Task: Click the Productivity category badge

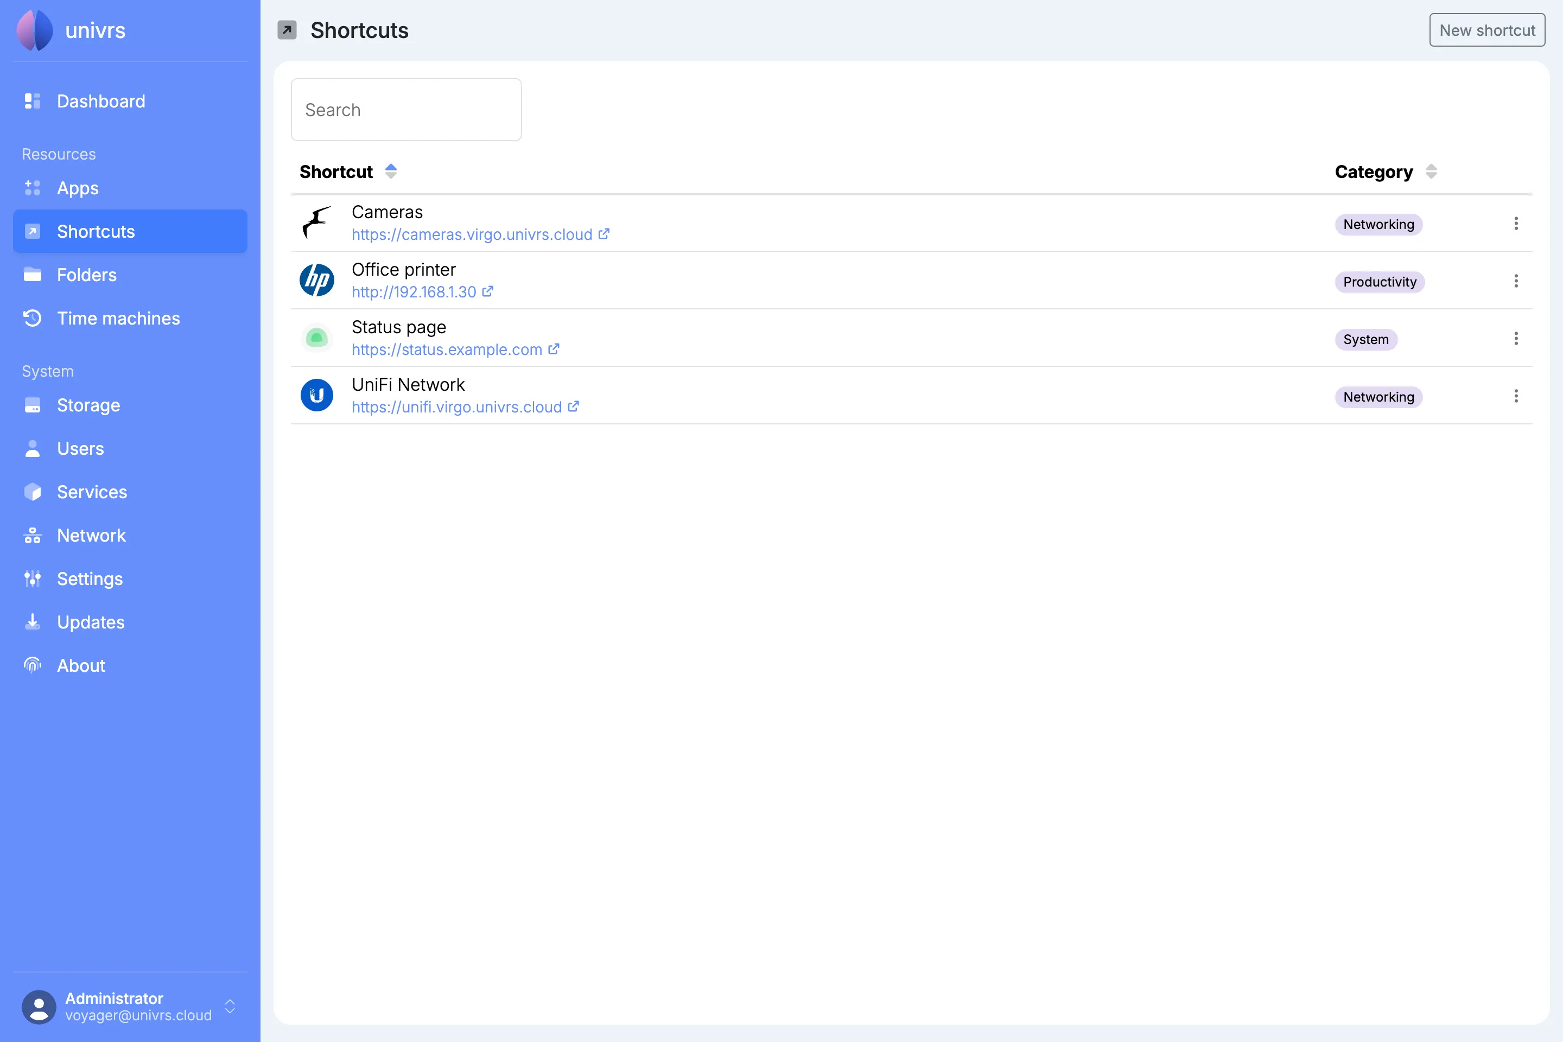Action: 1380,282
